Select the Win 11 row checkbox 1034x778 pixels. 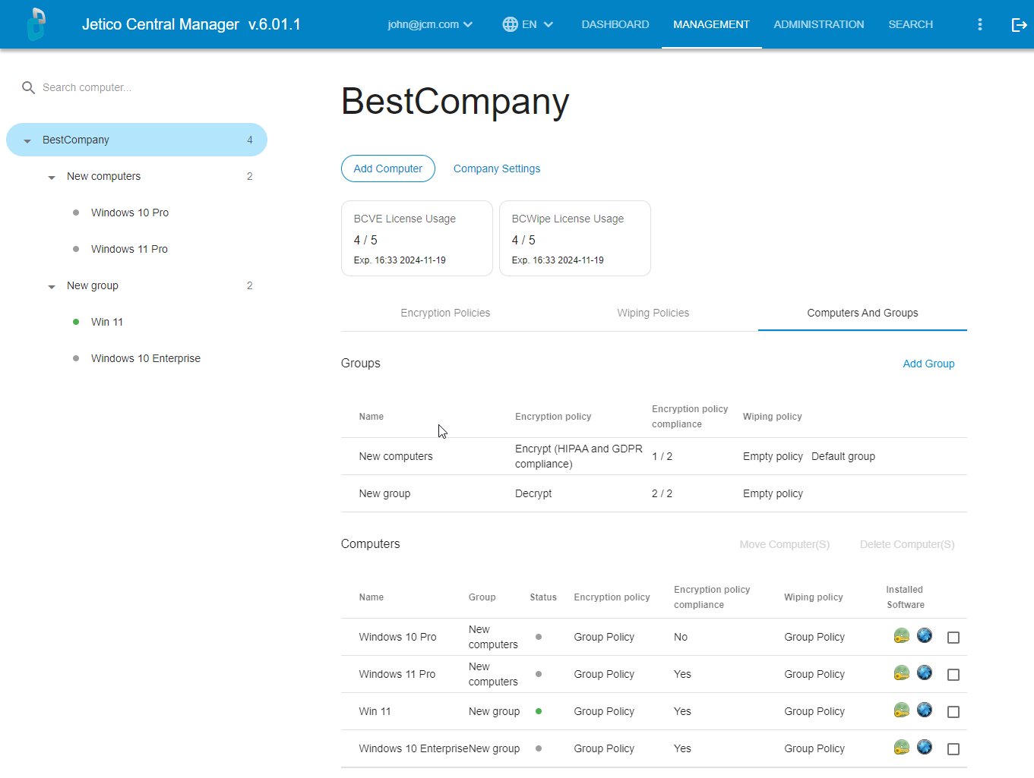tap(953, 712)
